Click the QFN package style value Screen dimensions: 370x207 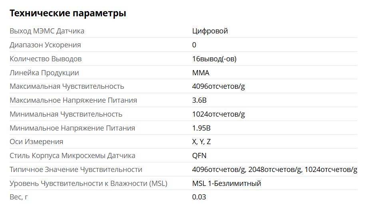(x=199, y=156)
